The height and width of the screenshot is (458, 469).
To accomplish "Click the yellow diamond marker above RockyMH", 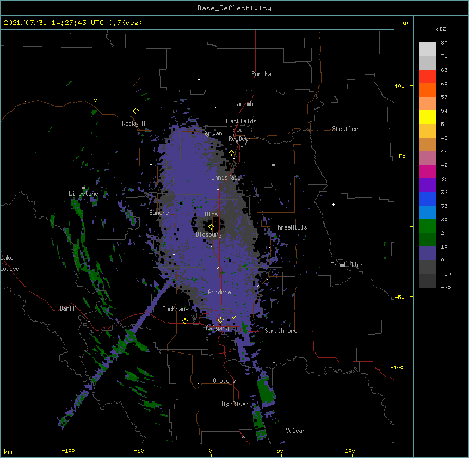I will coord(135,111).
